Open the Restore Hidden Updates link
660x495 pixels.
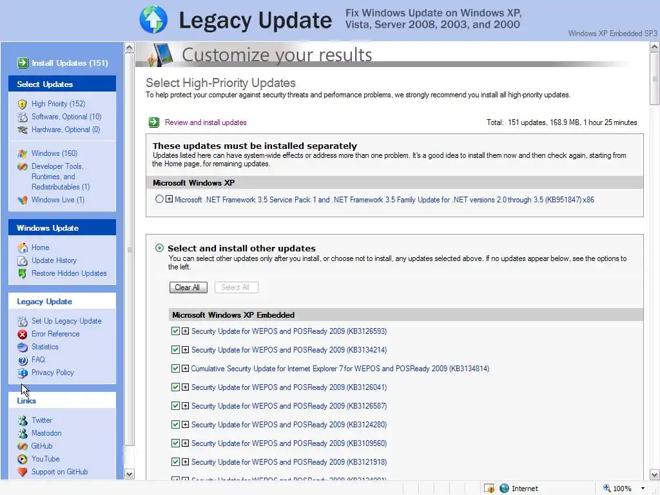pyautogui.click(x=69, y=273)
